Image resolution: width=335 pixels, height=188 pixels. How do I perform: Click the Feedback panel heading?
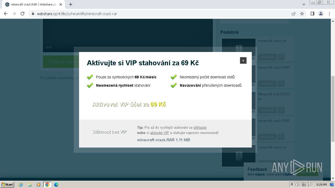point(257,169)
